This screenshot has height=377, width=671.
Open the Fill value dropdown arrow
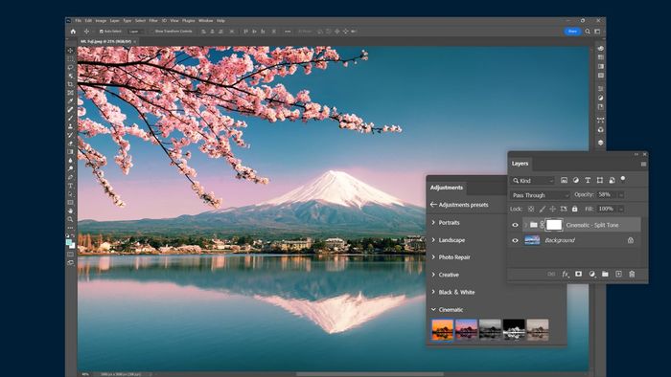click(x=620, y=209)
